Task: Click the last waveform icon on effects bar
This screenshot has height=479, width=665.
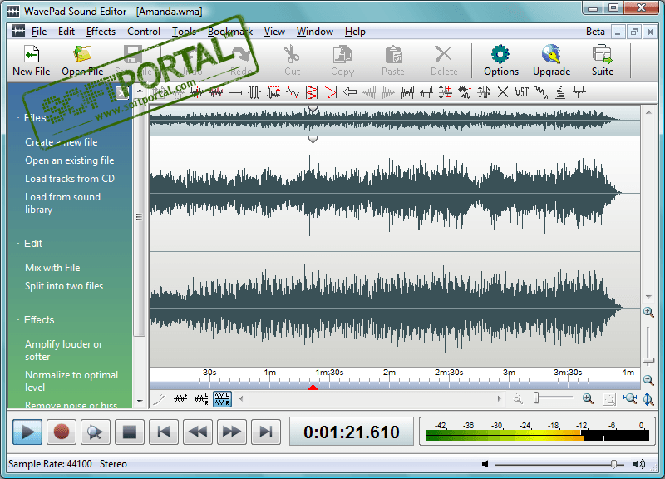Action: point(579,92)
